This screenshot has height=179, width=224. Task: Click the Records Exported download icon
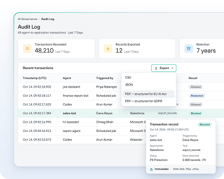(108, 49)
